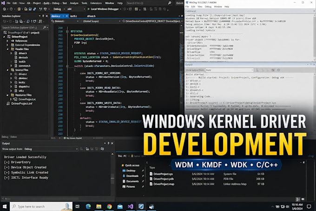Collapse the Source Files folder
Screen dimensions: 316x211
[x=7, y=70]
